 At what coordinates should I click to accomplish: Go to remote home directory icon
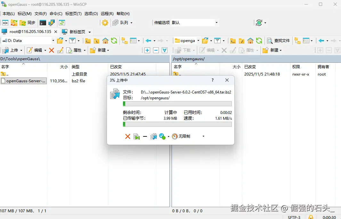coord(250,41)
